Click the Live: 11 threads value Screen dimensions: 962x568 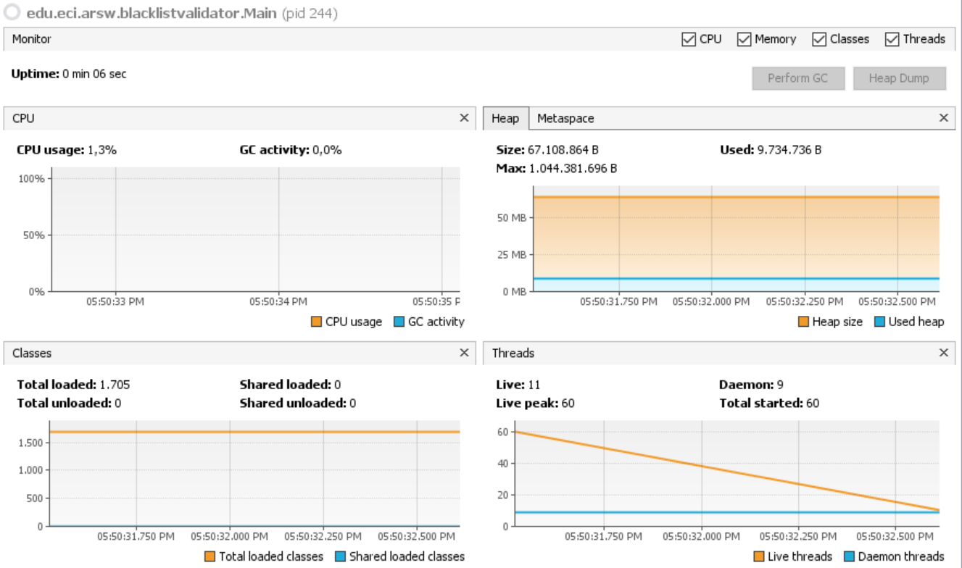pos(518,385)
